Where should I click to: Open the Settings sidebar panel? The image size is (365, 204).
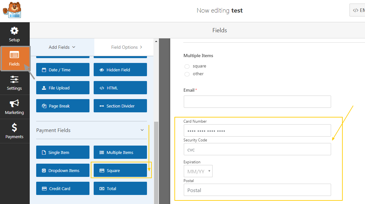[x=14, y=83]
